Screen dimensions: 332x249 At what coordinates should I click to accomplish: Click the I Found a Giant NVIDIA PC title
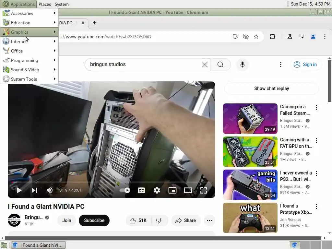click(46, 207)
